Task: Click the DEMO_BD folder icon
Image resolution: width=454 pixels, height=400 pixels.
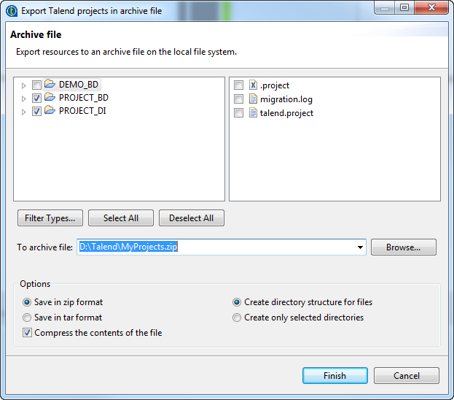Action: [x=50, y=85]
